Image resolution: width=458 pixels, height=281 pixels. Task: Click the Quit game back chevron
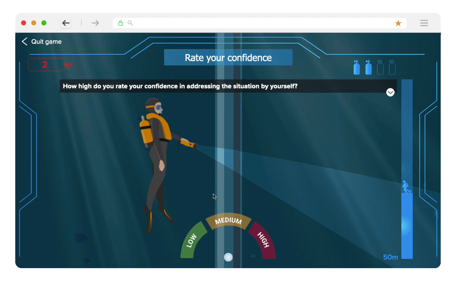tap(25, 42)
